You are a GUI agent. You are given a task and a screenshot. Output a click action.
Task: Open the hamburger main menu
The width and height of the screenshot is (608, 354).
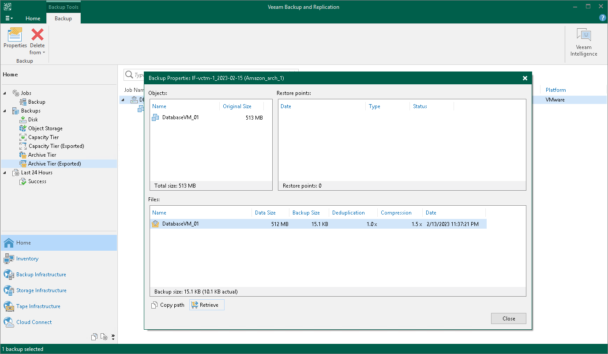(x=8, y=18)
